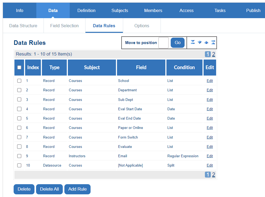Select page 1 in top pagination
The image size is (265, 197).
click(x=208, y=54)
